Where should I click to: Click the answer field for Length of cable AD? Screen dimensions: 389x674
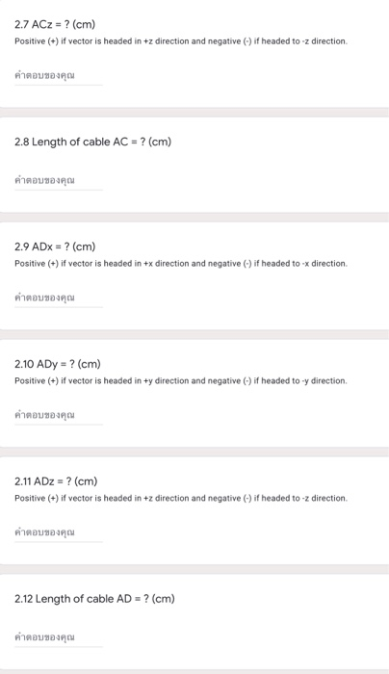(x=59, y=637)
